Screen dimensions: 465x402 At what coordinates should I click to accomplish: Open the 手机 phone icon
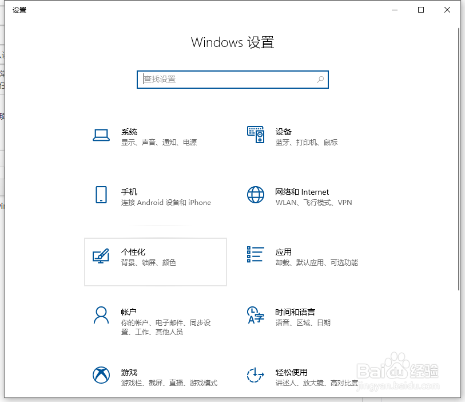[x=101, y=195]
